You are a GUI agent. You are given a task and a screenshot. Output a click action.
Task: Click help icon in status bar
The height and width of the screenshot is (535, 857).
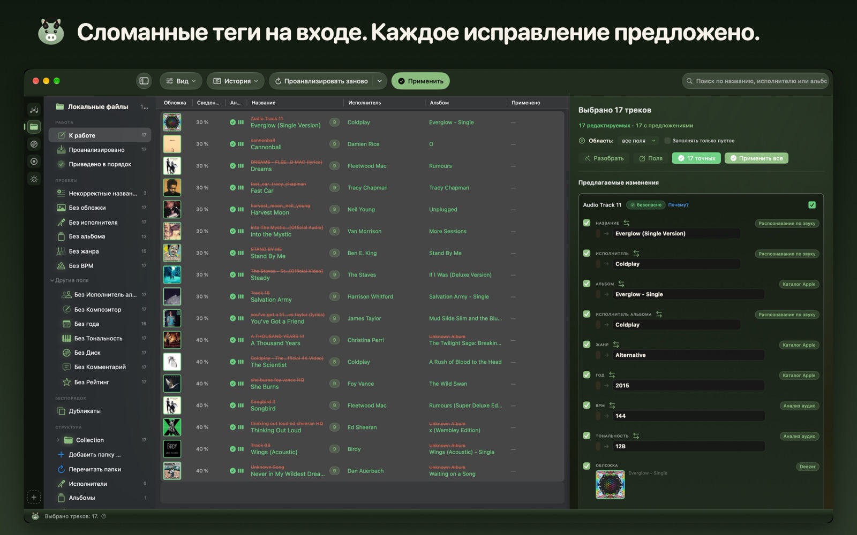tap(104, 516)
